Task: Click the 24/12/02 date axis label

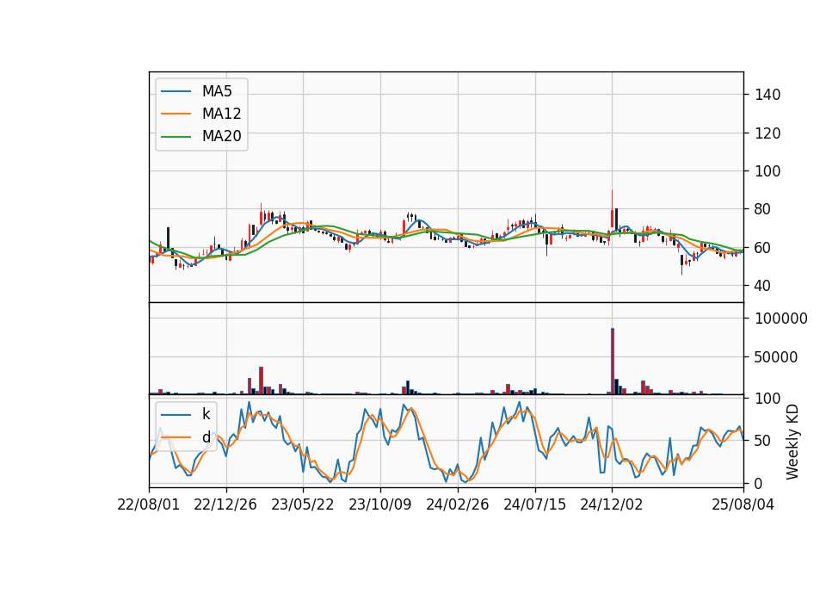Action: tap(612, 504)
